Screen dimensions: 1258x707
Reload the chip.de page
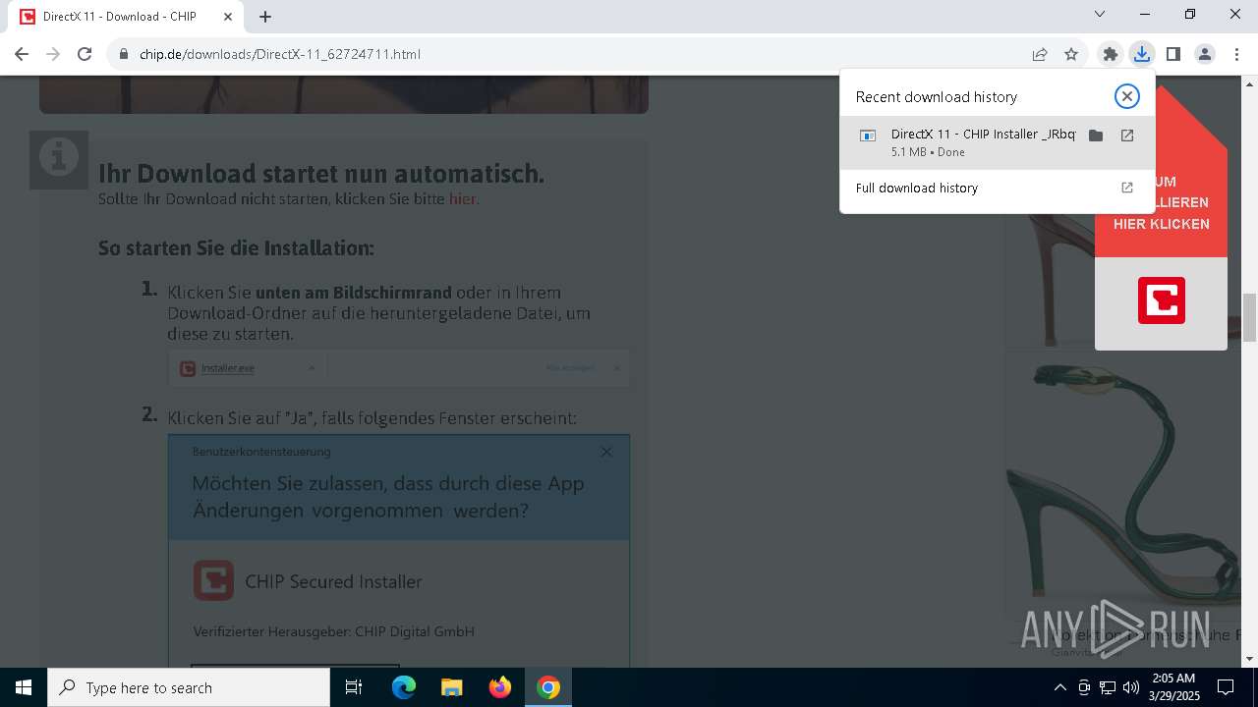85,54
